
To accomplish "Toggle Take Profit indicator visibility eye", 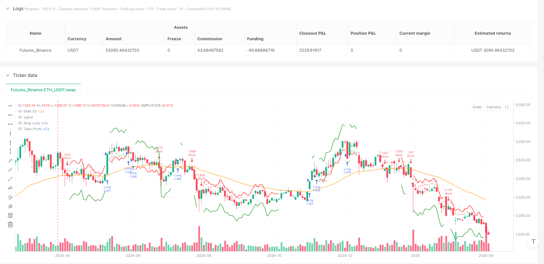I will point(20,129).
